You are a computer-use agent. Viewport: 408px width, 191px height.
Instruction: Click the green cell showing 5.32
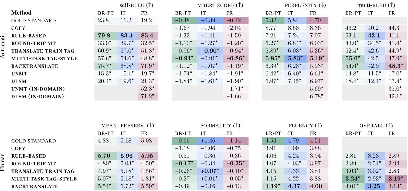click(x=272, y=20)
